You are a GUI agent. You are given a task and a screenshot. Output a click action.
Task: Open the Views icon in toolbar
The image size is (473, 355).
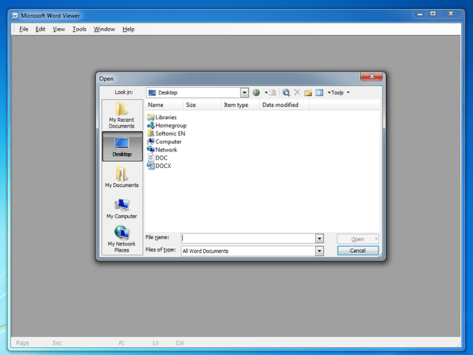point(319,93)
